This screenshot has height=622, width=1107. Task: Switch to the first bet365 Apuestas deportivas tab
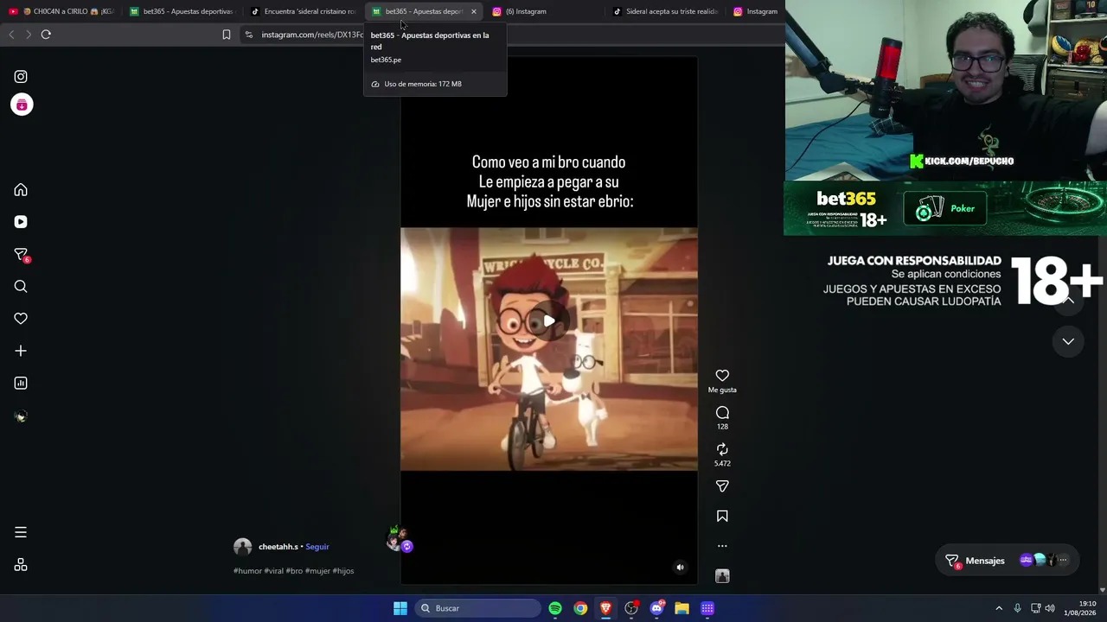click(x=182, y=11)
